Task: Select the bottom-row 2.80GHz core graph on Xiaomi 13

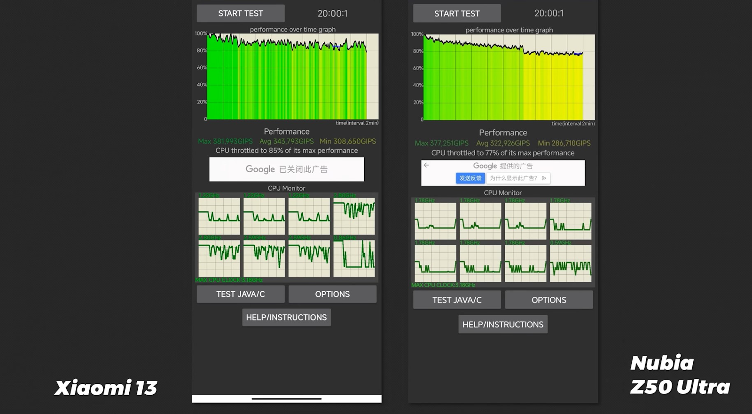Action: [219, 258]
